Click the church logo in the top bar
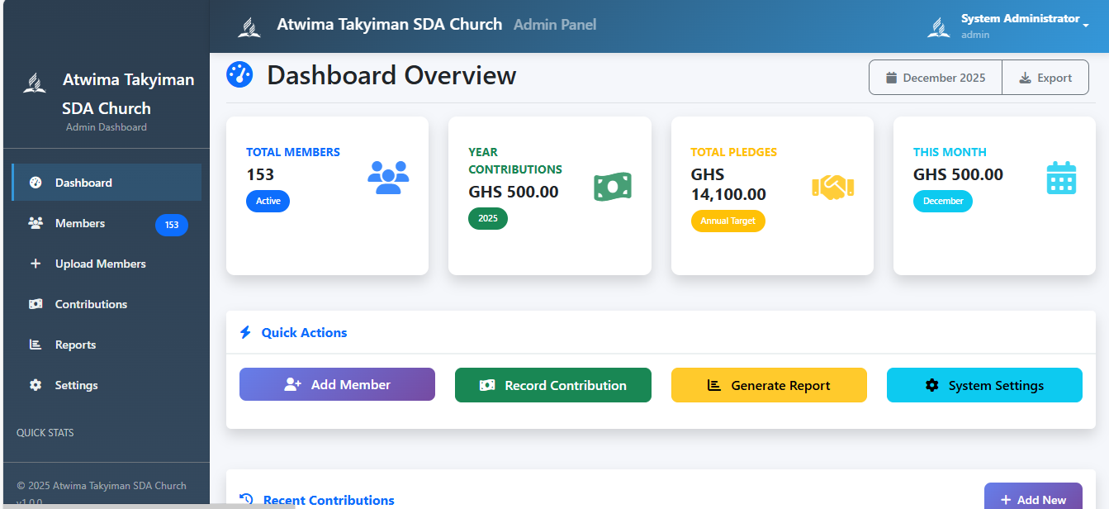The image size is (1109, 509). tap(250, 25)
